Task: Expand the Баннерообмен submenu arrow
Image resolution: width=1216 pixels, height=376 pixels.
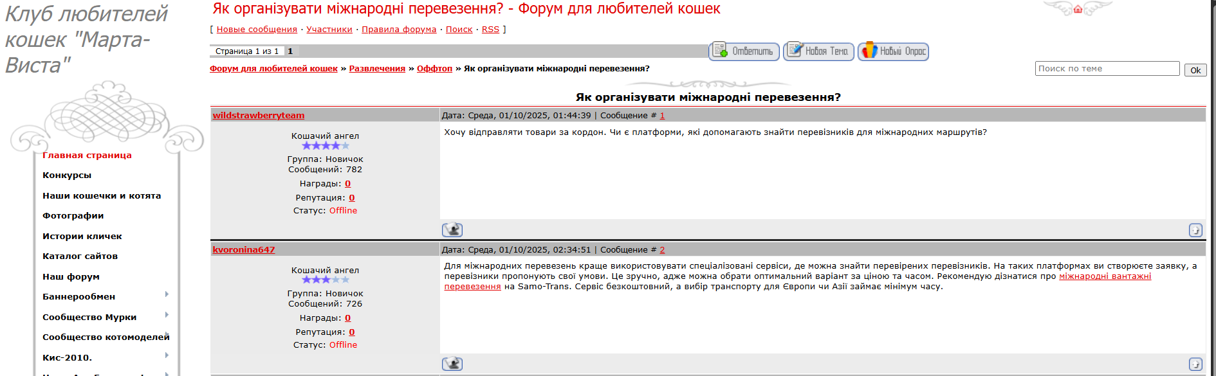Action: click(x=167, y=294)
